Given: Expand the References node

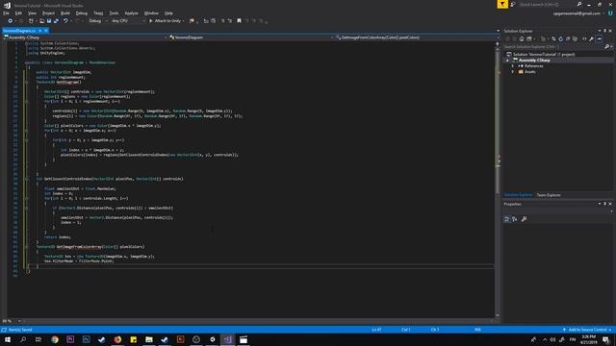Looking at the screenshot, I should click(513, 66).
